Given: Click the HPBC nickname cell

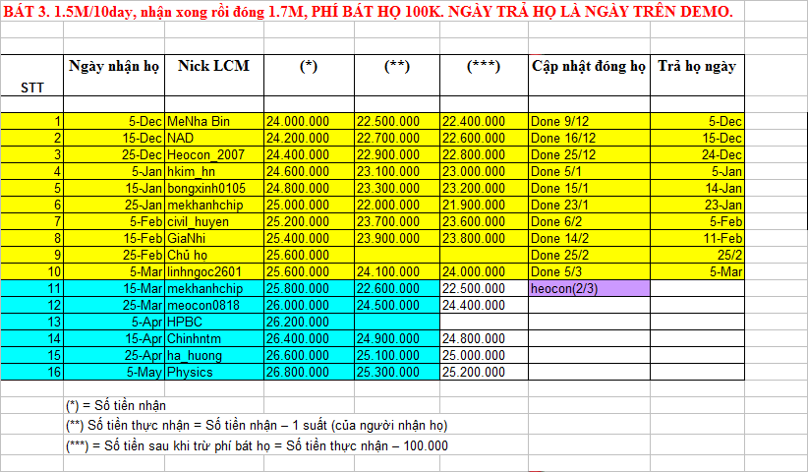Looking at the screenshot, I should [213, 323].
